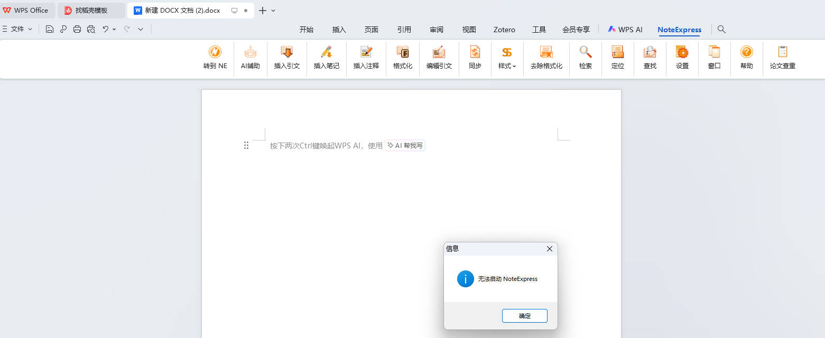Open the new tab dropdown arrow
825x338 pixels.
click(273, 10)
